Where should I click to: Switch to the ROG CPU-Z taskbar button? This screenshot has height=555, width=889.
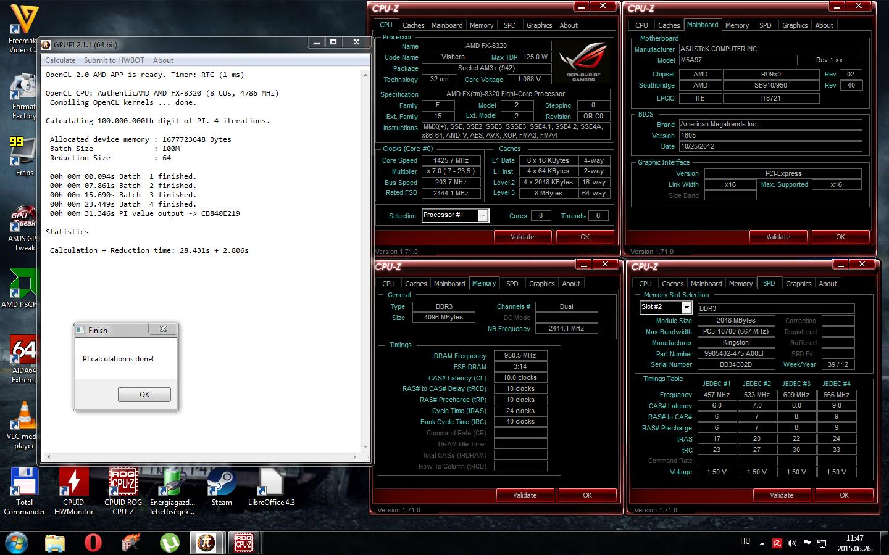244,543
